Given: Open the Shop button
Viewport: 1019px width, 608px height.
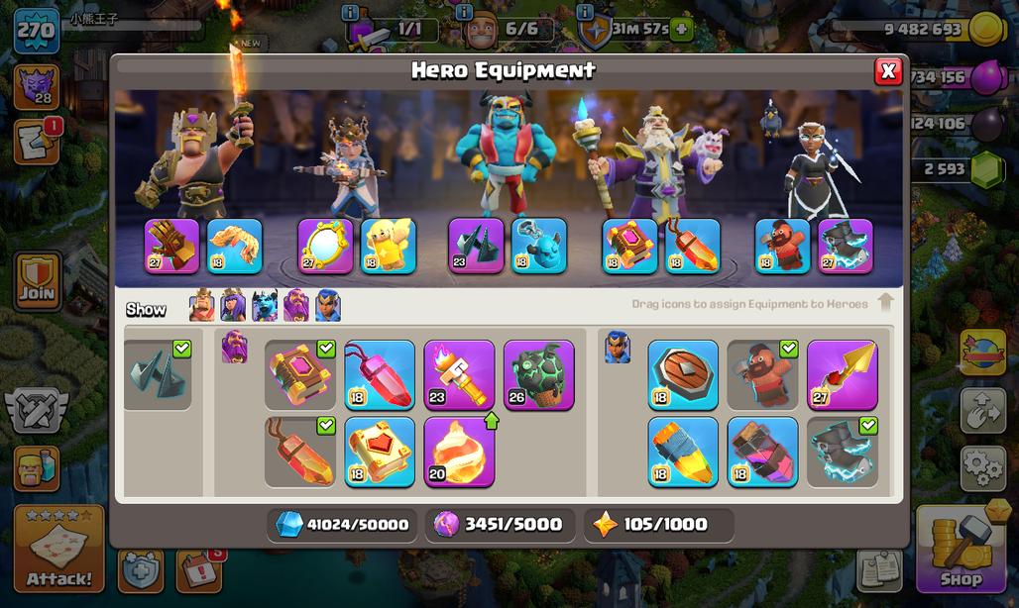Looking at the screenshot, I should pos(962,549).
